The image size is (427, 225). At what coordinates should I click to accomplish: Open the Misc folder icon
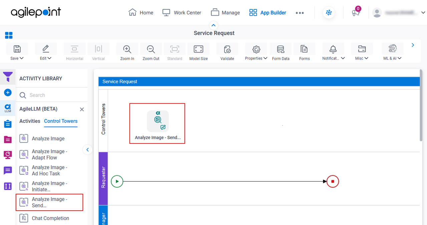pyautogui.click(x=362, y=49)
